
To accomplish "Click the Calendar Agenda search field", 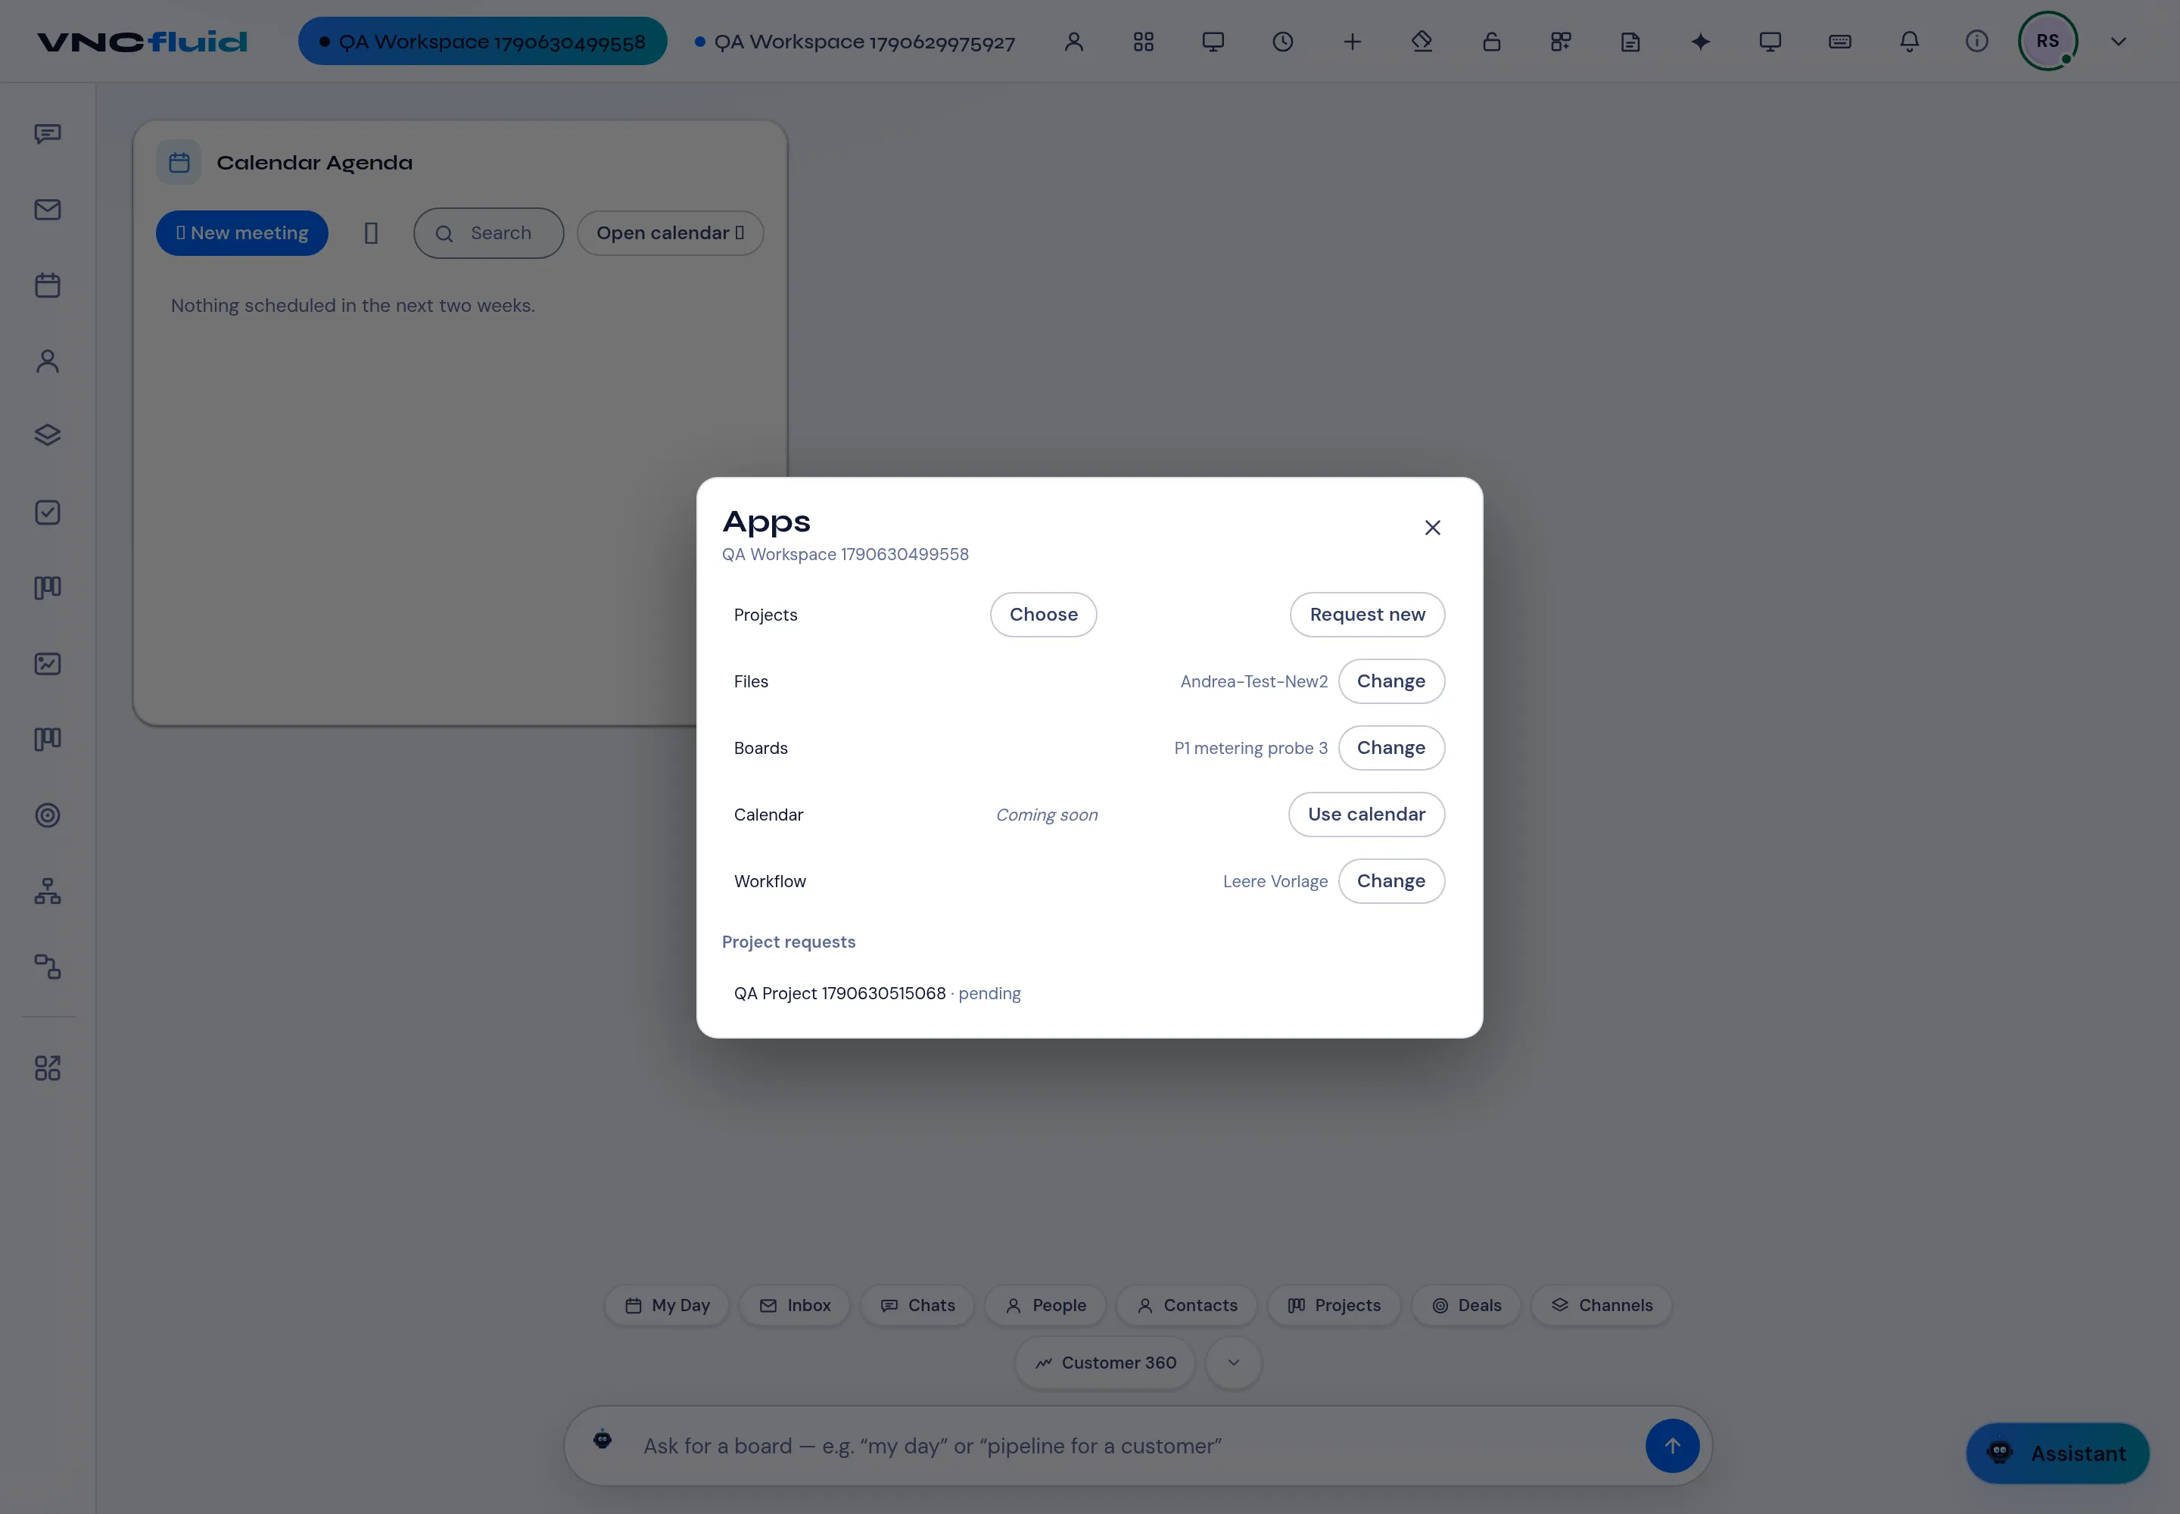I will (x=488, y=233).
